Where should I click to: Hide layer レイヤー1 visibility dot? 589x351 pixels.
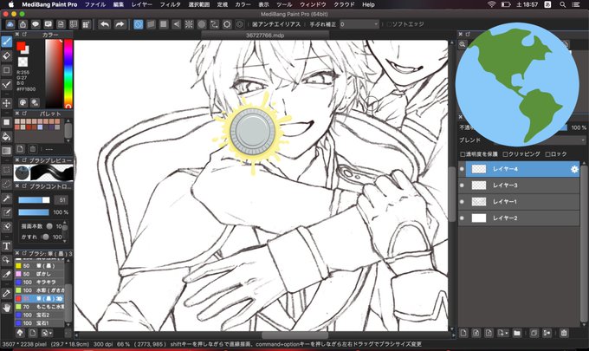(462, 202)
